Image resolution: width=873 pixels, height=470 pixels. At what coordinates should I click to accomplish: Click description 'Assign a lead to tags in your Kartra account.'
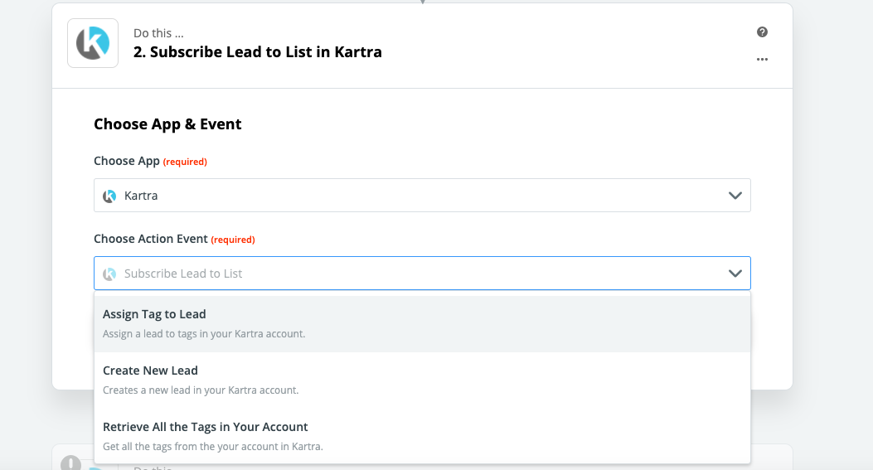click(x=204, y=333)
